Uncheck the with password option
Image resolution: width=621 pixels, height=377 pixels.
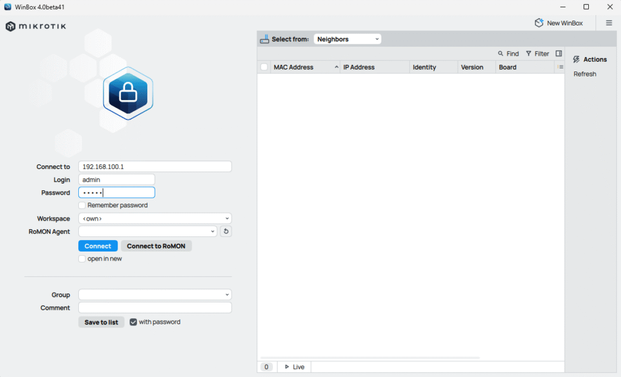[x=133, y=322]
